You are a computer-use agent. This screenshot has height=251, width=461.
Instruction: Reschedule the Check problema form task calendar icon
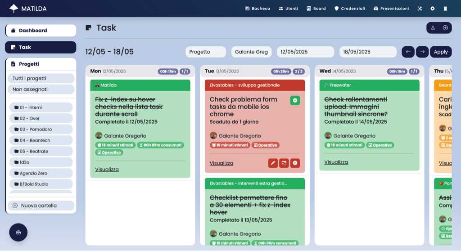[x=284, y=163]
